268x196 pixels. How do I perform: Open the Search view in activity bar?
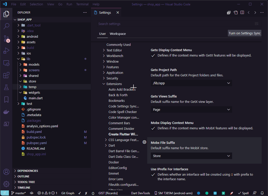coord(6,26)
